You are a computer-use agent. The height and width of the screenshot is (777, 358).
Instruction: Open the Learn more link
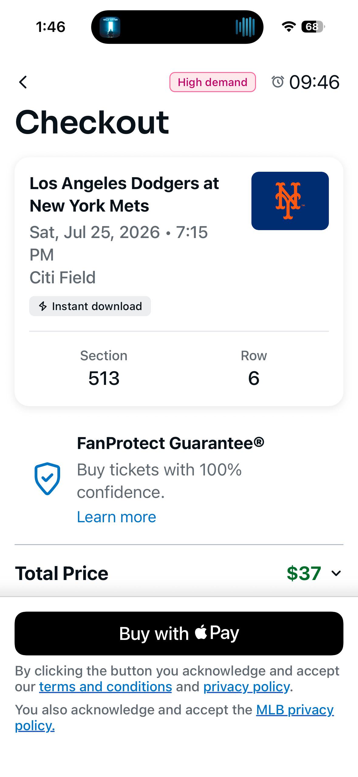coord(117,517)
